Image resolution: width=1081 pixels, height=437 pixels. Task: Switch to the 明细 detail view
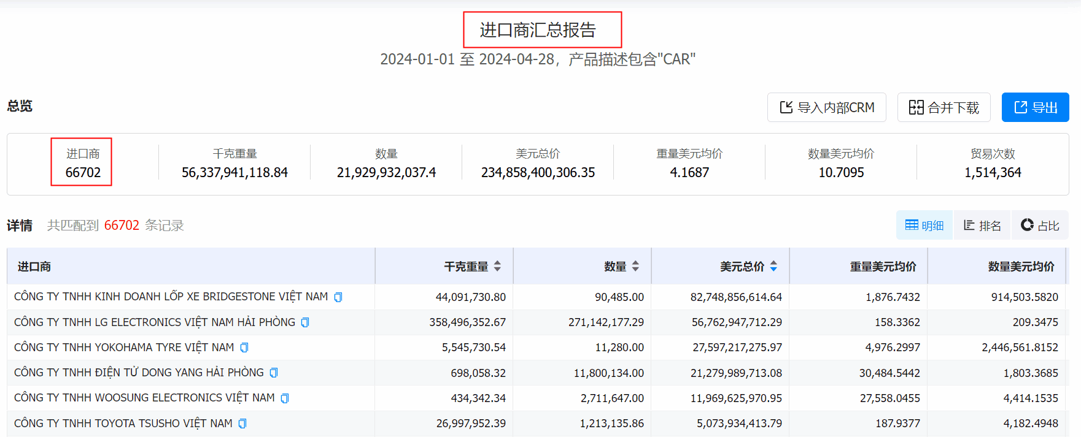click(x=924, y=226)
